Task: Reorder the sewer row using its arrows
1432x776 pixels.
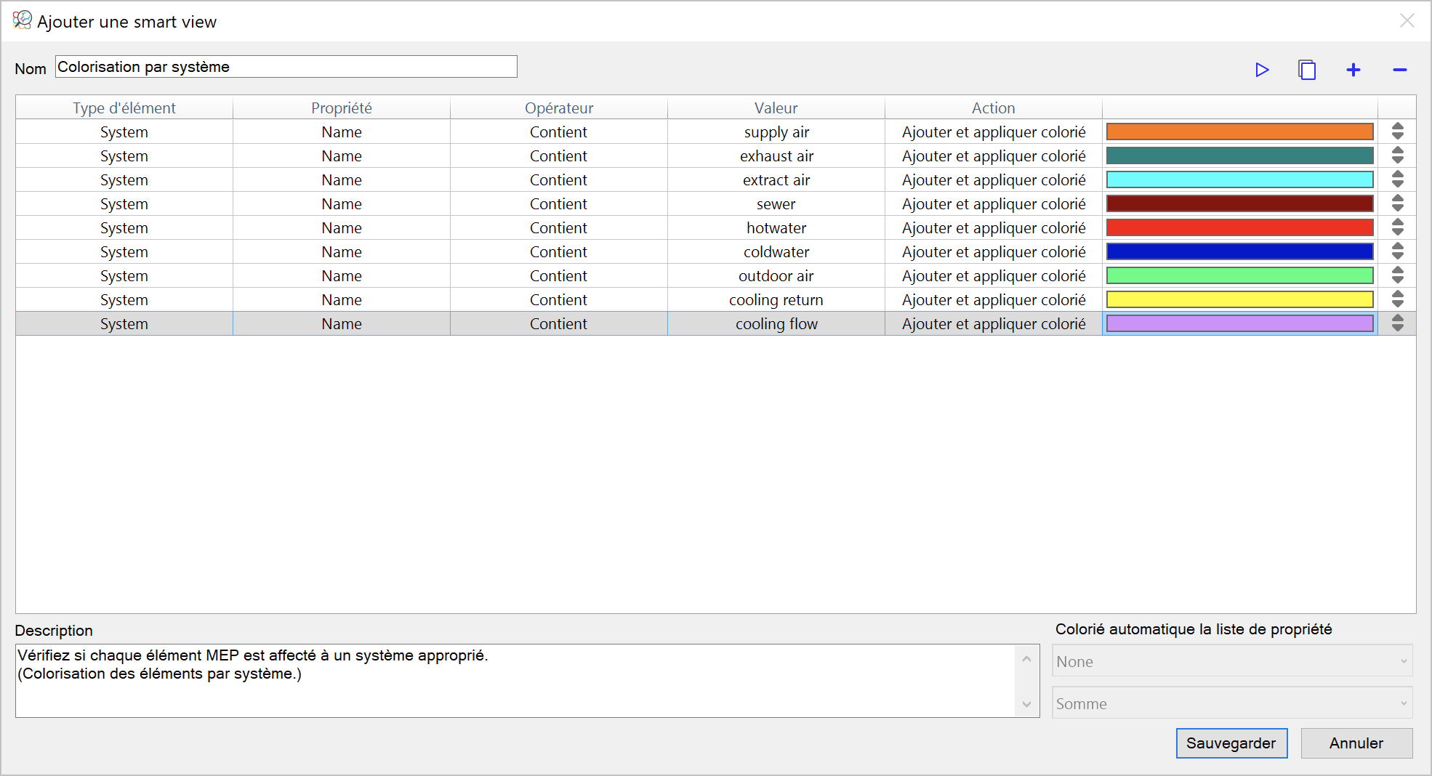Action: coord(1397,203)
